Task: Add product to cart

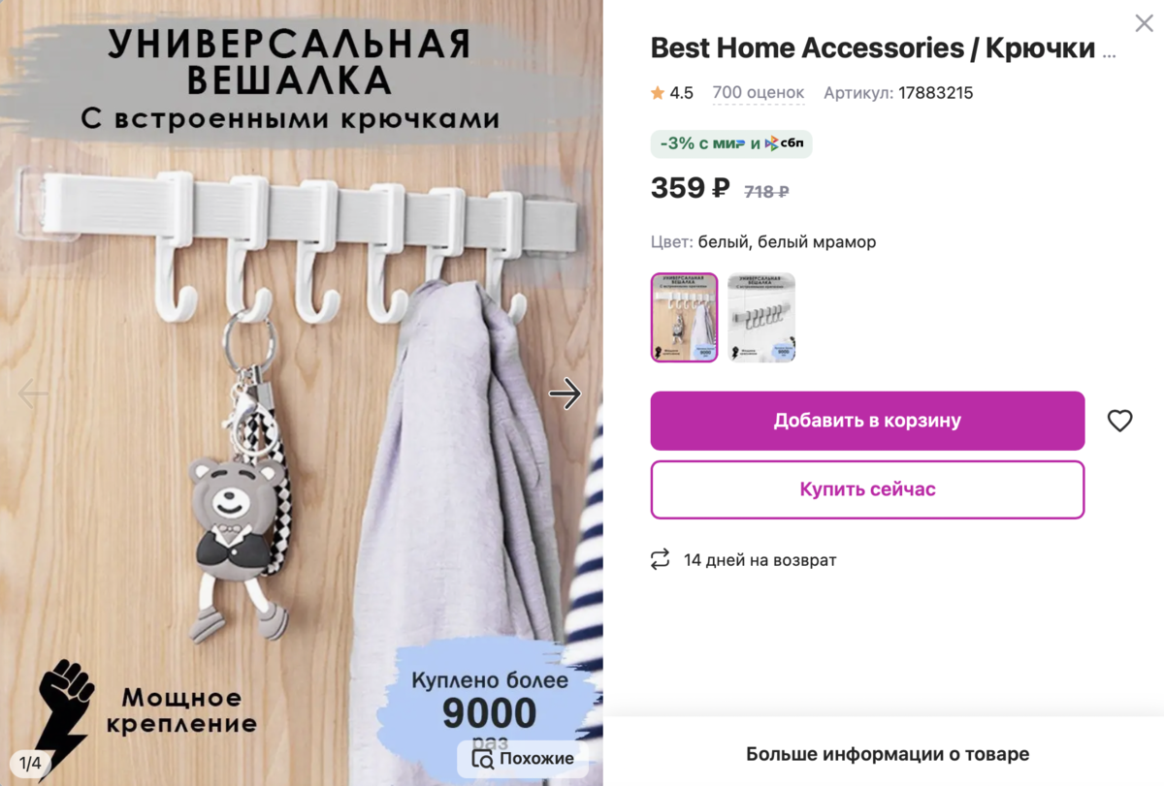Action: pos(867,421)
